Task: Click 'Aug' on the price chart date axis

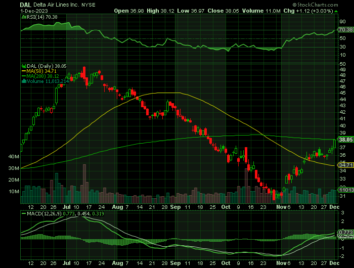Action: 117,207
